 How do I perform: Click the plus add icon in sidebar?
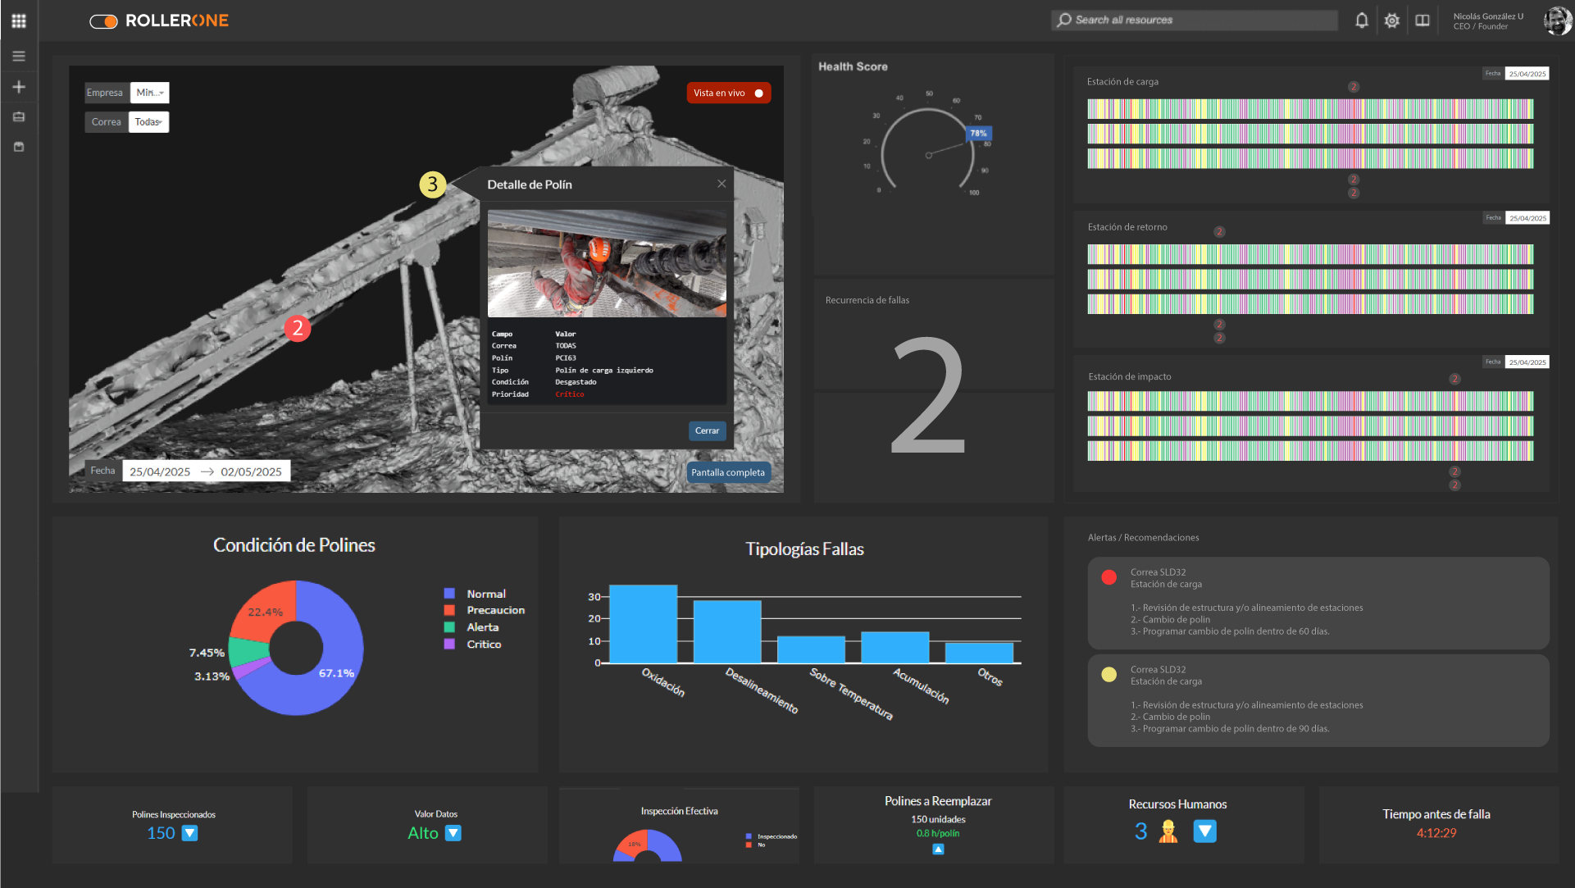coord(18,87)
